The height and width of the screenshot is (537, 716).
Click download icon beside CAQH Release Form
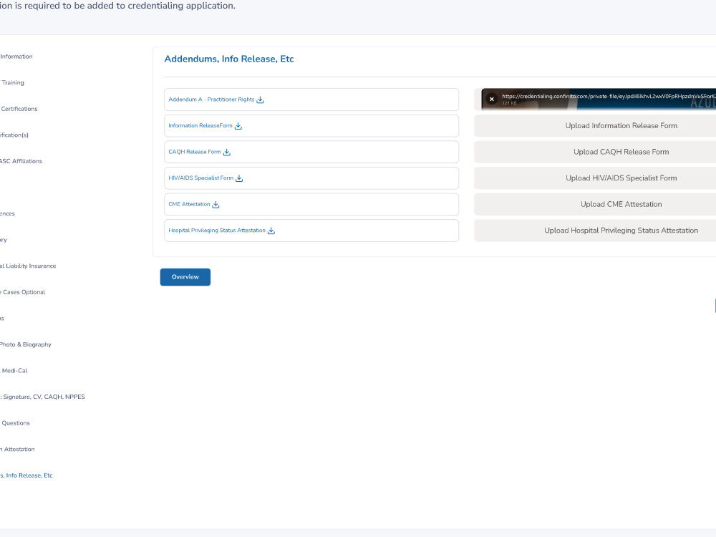226,152
